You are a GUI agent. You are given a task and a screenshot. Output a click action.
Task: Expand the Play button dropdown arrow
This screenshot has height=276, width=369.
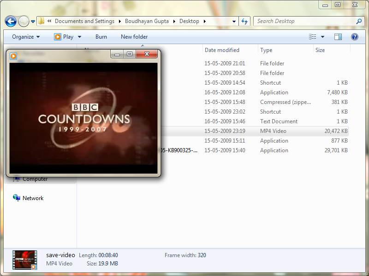coord(79,37)
